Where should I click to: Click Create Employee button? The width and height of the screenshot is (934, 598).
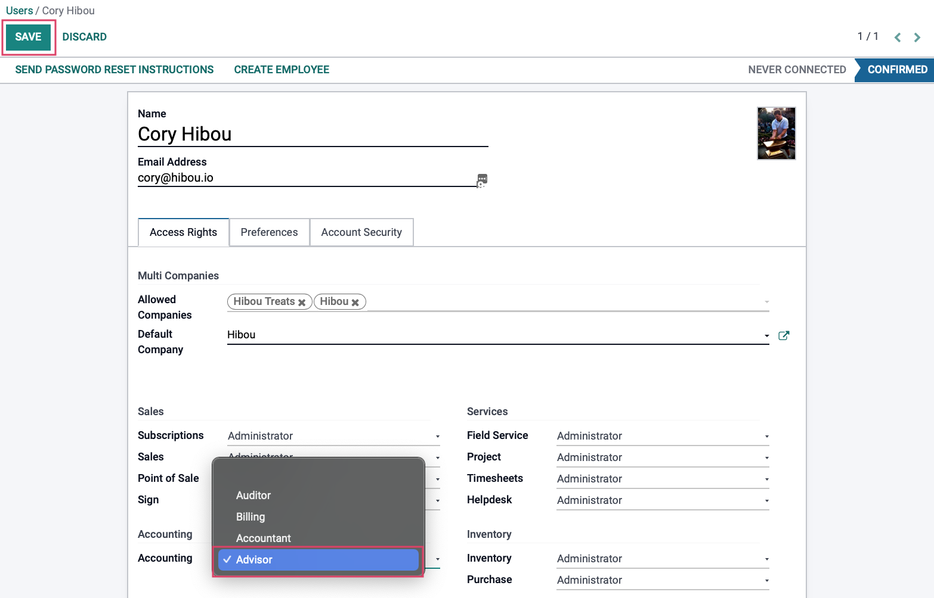[x=282, y=70]
